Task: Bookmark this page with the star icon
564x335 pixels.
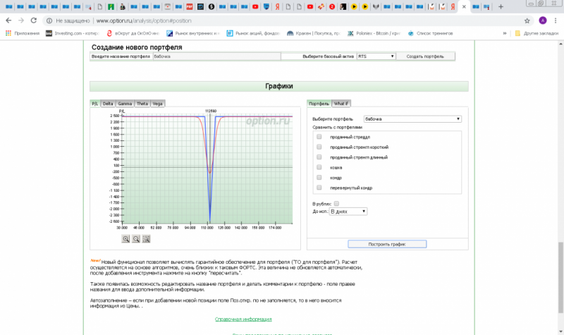Action: pyautogui.click(x=527, y=20)
